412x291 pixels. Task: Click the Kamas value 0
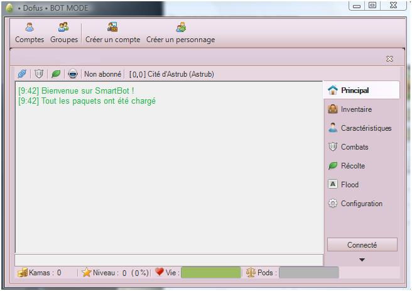(59, 273)
